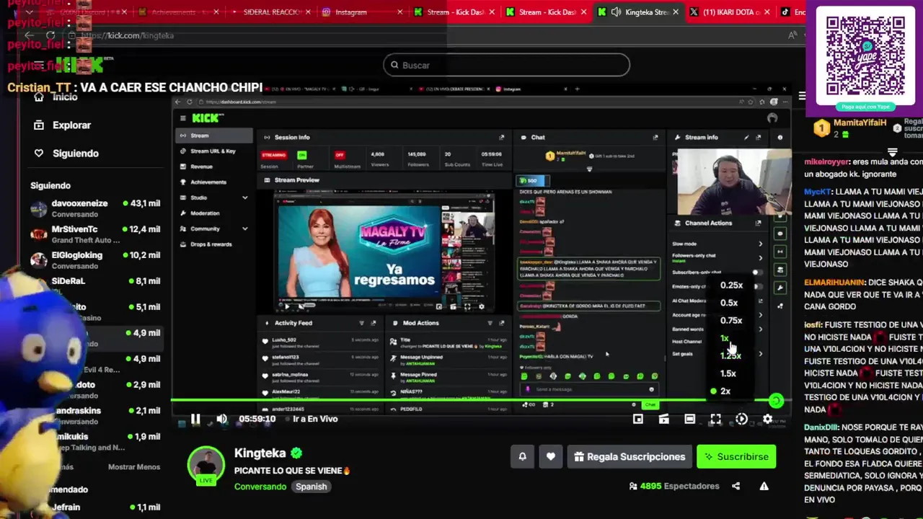Pause the Kingteka stream playback
This screenshot has width=923, height=519.
pos(195,419)
